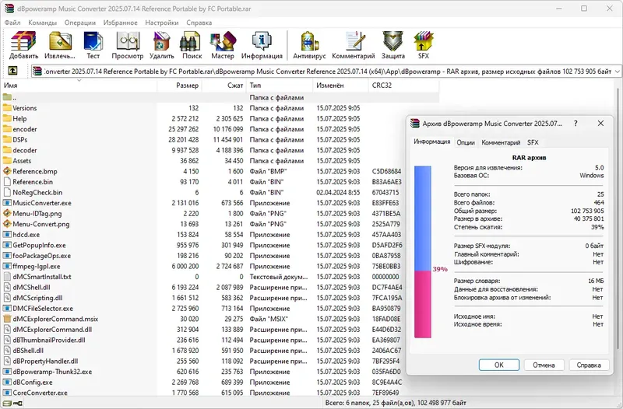
Task: Select the hdcd.exe file name
Action: pos(26,235)
